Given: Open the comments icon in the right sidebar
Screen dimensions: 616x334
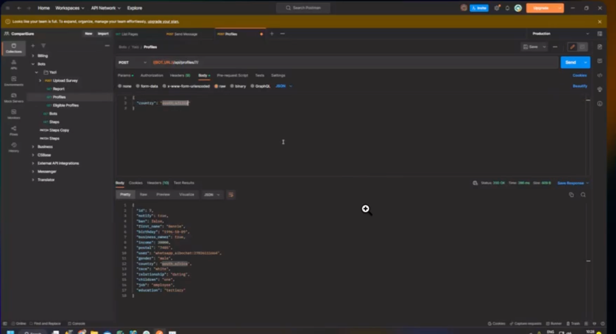Looking at the screenshot, I should (x=600, y=61).
